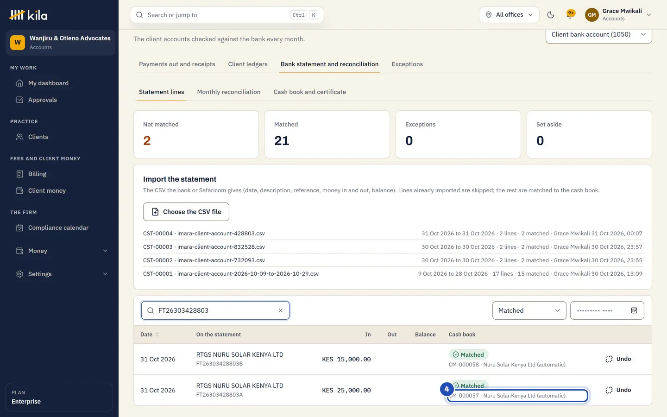The width and height of the screenshot is (667, 417).
Task: Open the Grace Mwikali account menu
Action: pos(618,15)
